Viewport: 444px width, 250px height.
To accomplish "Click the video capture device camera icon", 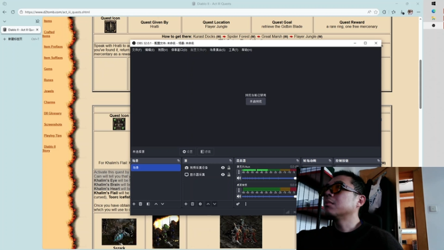I will tap(186, 168).
